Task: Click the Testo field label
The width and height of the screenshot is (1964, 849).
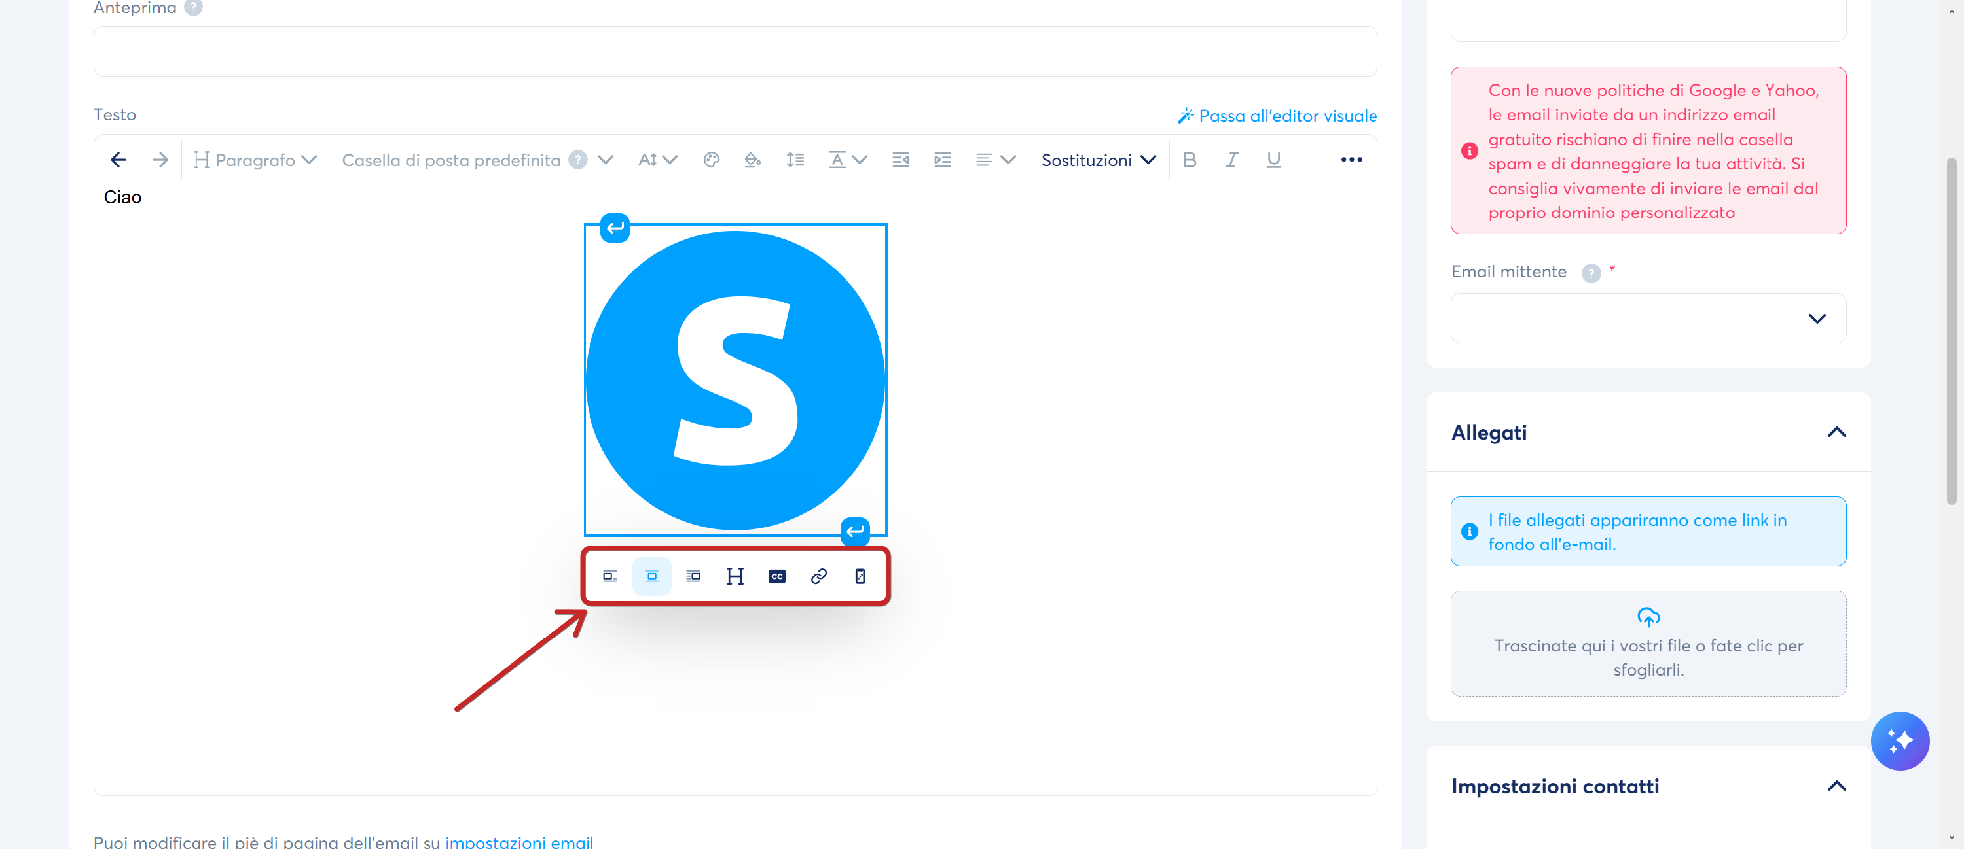Action: tap(115, 115)
